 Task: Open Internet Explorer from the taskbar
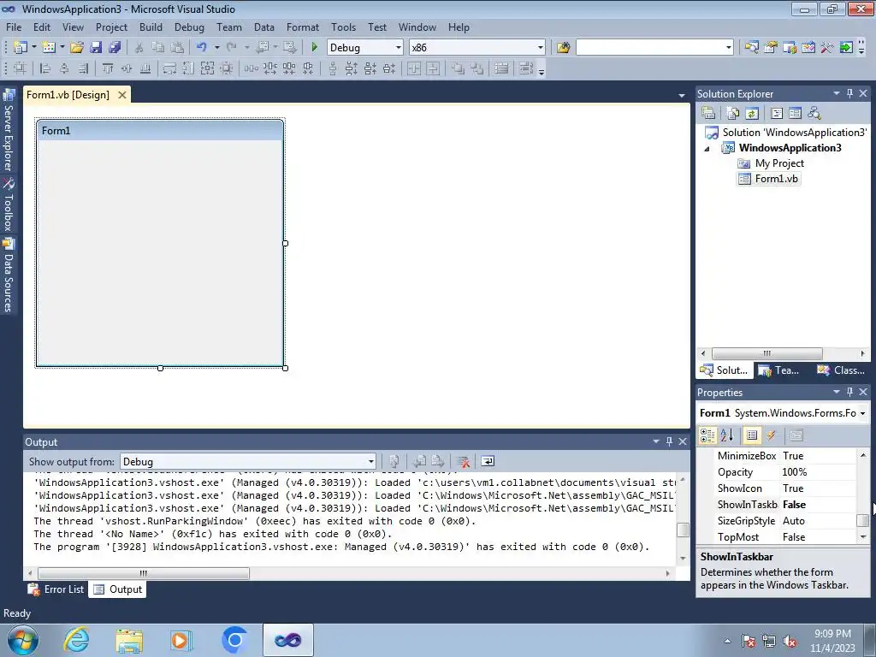76,640
